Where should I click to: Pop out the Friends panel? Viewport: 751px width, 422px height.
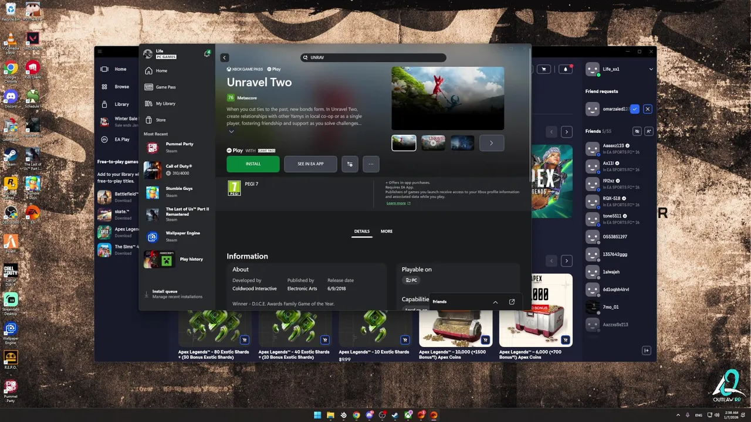[512, 302]
